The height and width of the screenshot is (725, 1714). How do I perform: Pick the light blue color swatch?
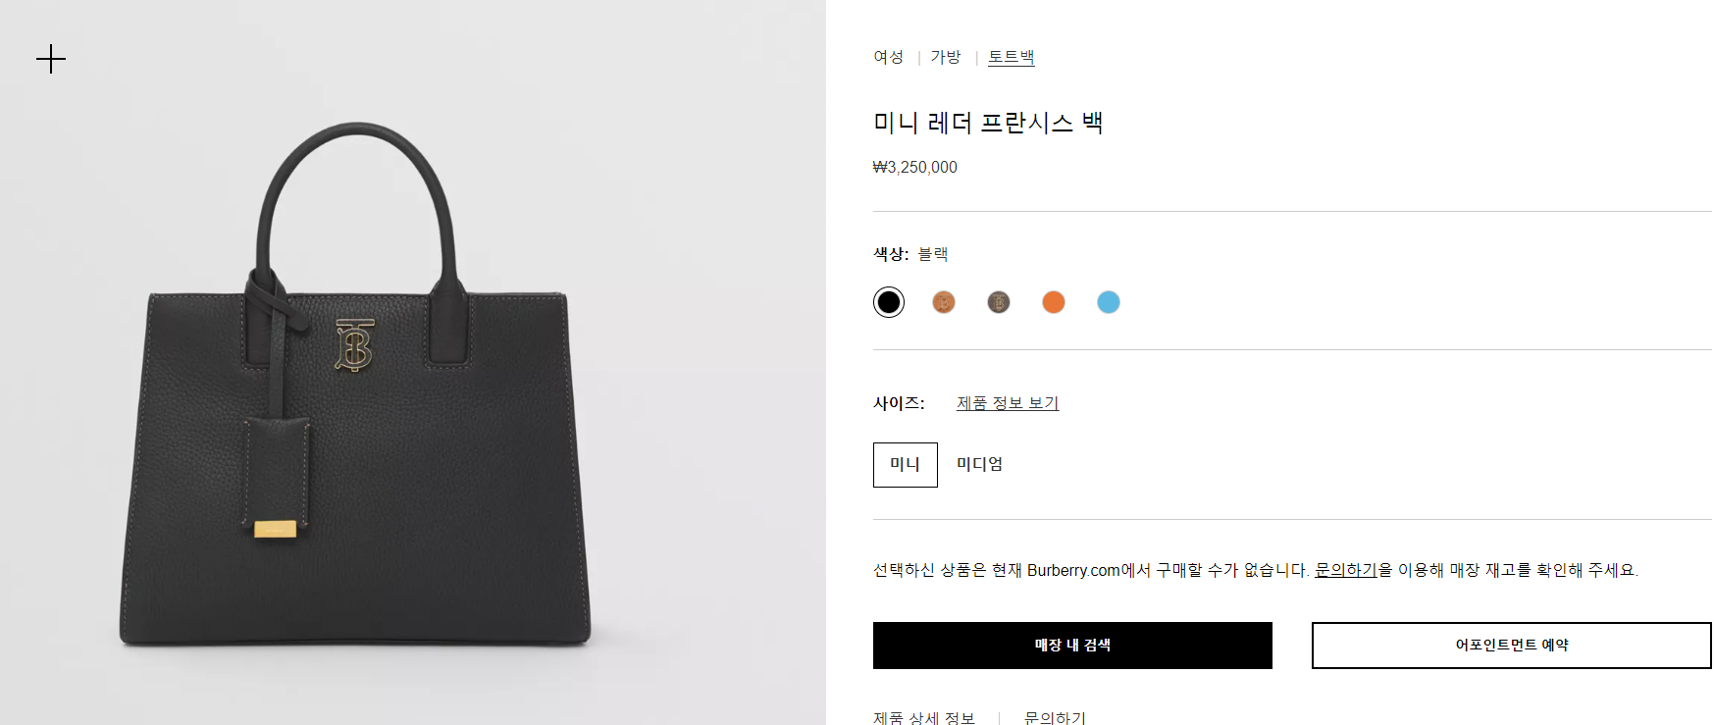tap(1109, 302)
